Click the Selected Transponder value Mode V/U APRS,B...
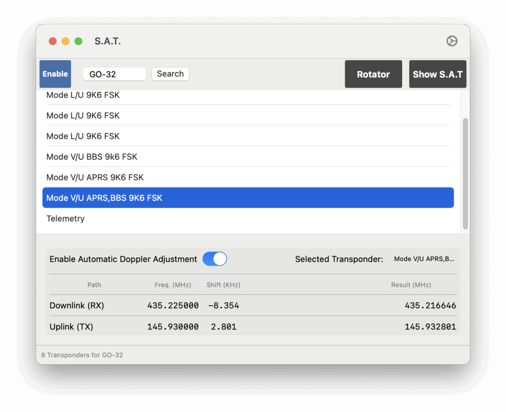The width and height of the screenshot is (506, 412). [424, 259]
